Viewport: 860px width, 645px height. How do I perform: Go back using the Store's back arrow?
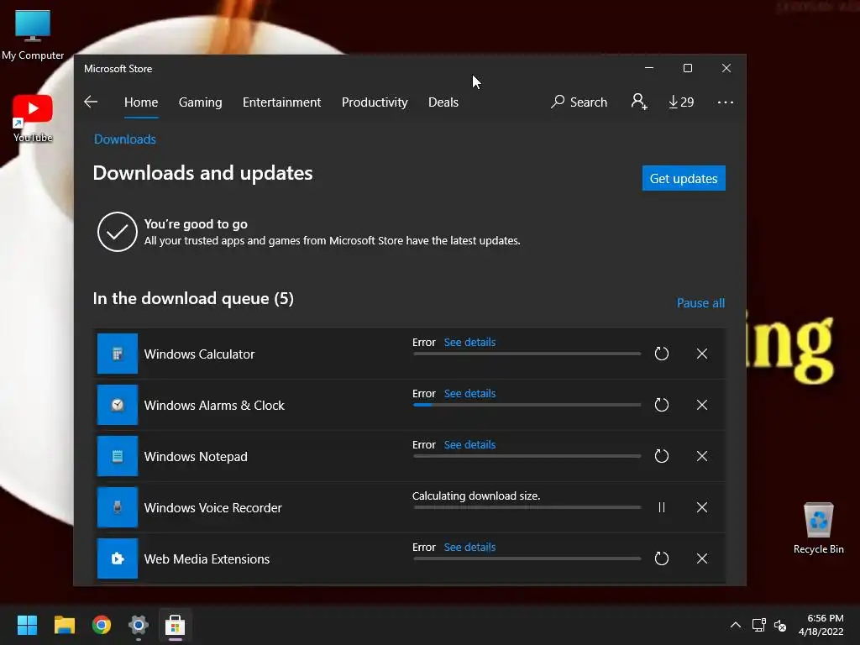coord(91,102)
